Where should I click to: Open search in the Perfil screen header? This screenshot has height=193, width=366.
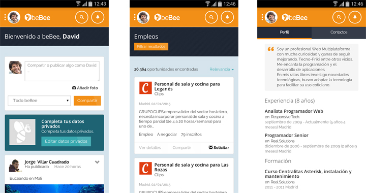click(x=339, y=17)
